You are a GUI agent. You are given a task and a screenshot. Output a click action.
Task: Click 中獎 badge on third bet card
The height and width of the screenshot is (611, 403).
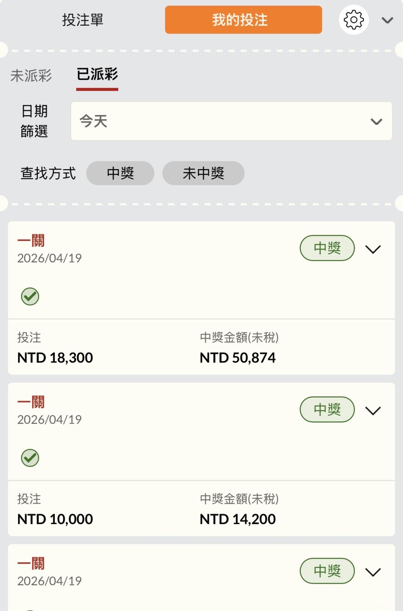[327, 571]
